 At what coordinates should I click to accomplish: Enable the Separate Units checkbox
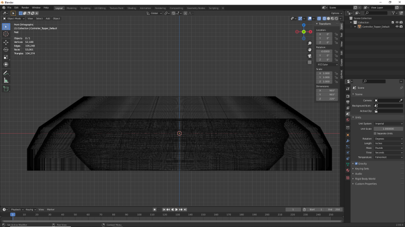pyautogui.click(x=375, y=133)
